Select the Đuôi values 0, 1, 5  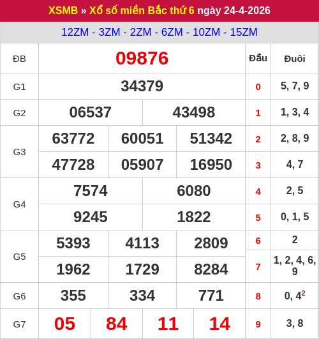[x=295, y=217]
